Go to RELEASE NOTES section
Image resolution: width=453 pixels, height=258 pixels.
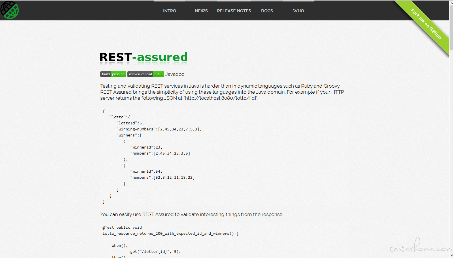pos(234,11)
